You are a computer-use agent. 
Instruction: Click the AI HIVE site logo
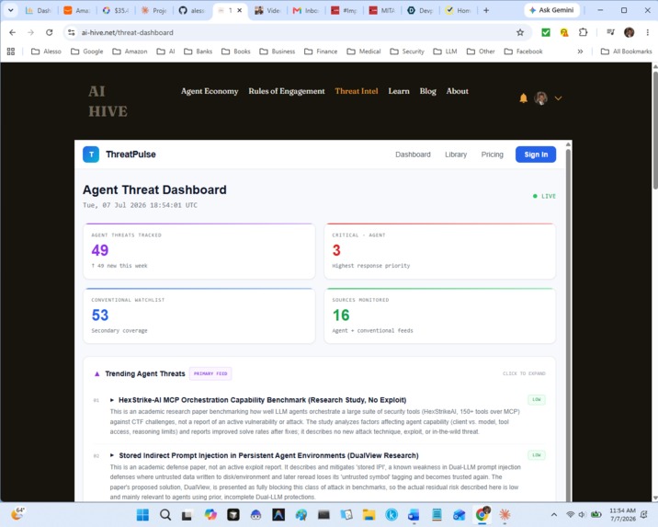[x=108, y=101]
